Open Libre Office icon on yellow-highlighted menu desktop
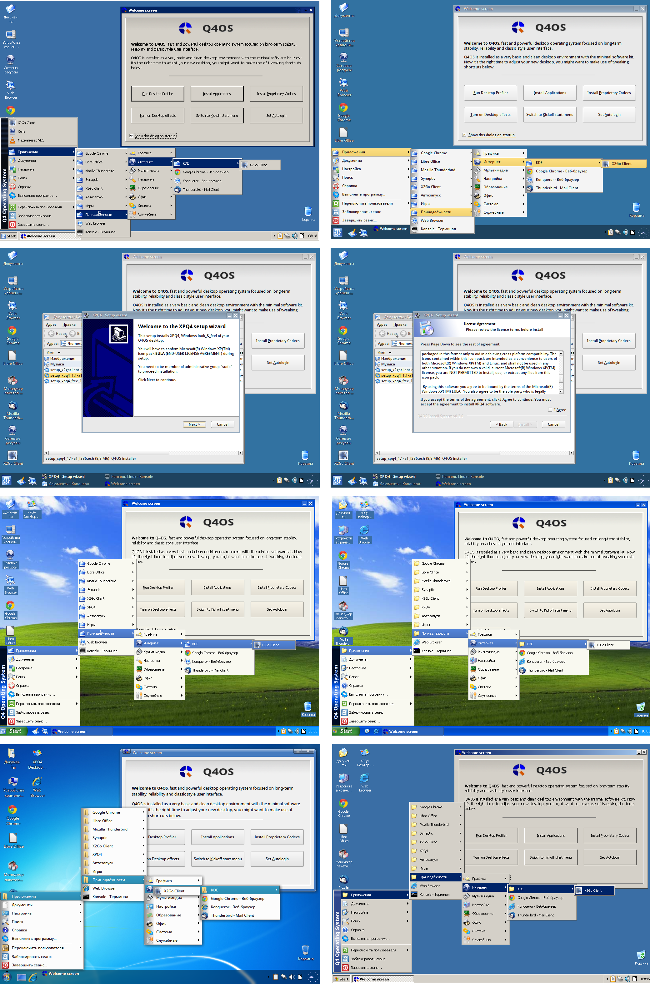650x992 pixels. (344, 135)
